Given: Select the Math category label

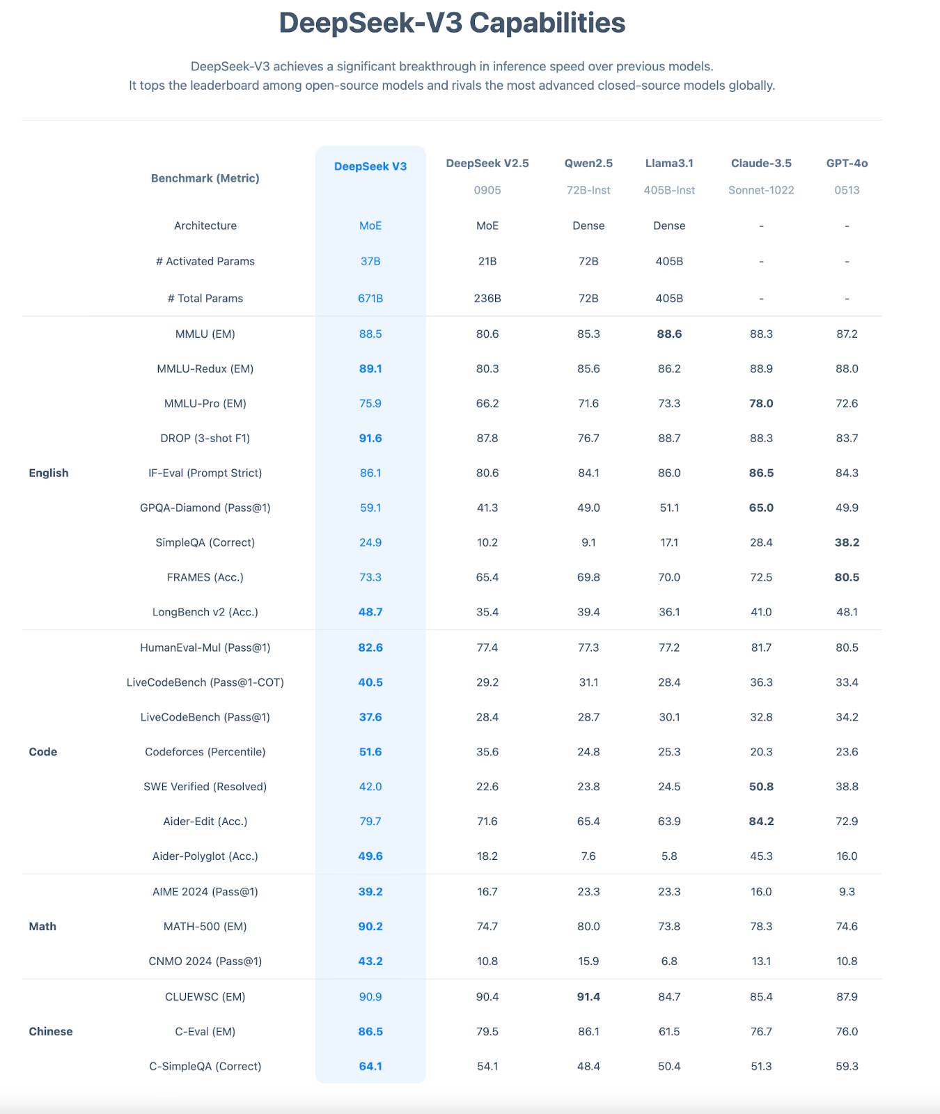Looking at the screenshot, I should [x=42, y=926].
